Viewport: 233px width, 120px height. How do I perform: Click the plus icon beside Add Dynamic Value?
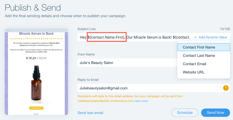click(x=195, y=37)
